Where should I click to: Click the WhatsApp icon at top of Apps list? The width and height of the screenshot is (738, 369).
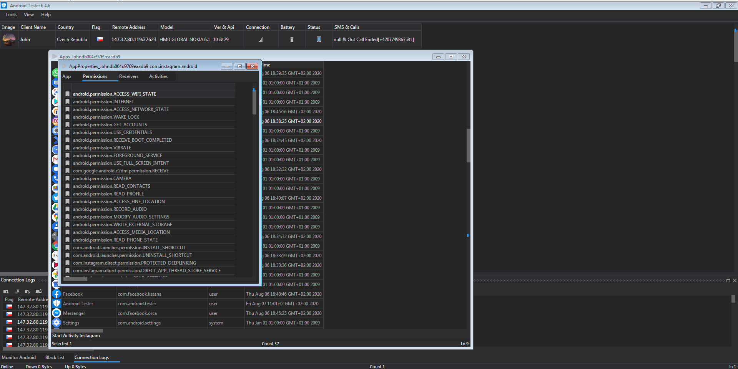(55, 73)
